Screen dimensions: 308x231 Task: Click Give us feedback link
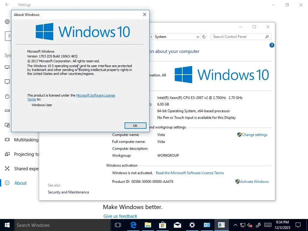point(120,216)
